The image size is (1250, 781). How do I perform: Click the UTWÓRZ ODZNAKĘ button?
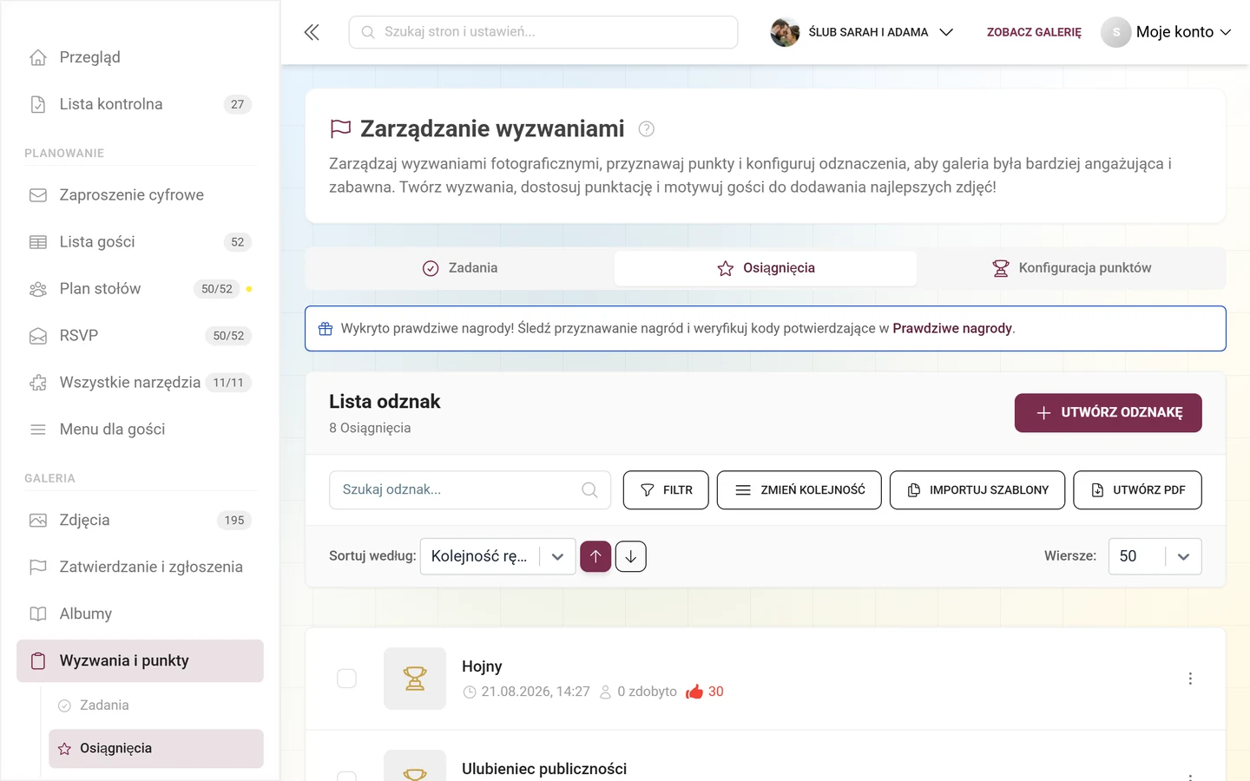click(x=1108, y=413)
